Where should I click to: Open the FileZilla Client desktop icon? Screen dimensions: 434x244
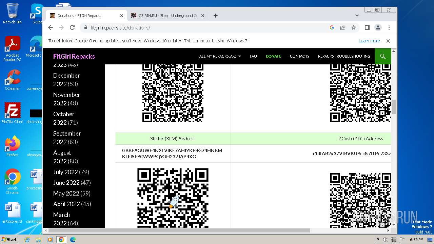[12, 113]
